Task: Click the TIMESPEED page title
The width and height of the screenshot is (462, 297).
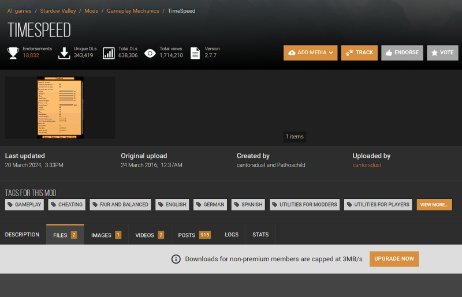Action: click(x=39, y=30)
